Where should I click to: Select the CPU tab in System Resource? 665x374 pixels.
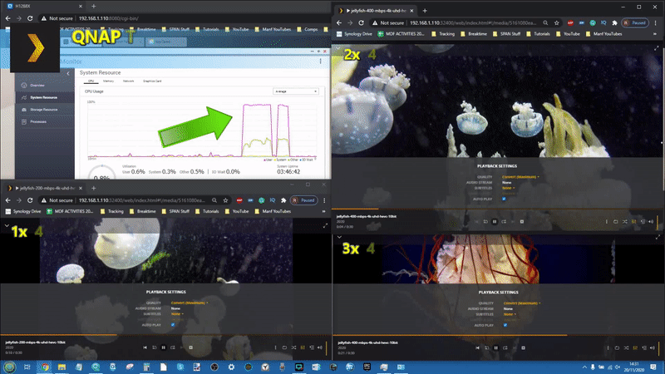coord(91,81)
